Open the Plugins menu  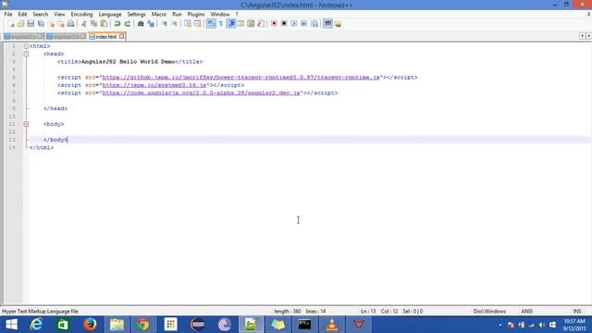point(195,15)
